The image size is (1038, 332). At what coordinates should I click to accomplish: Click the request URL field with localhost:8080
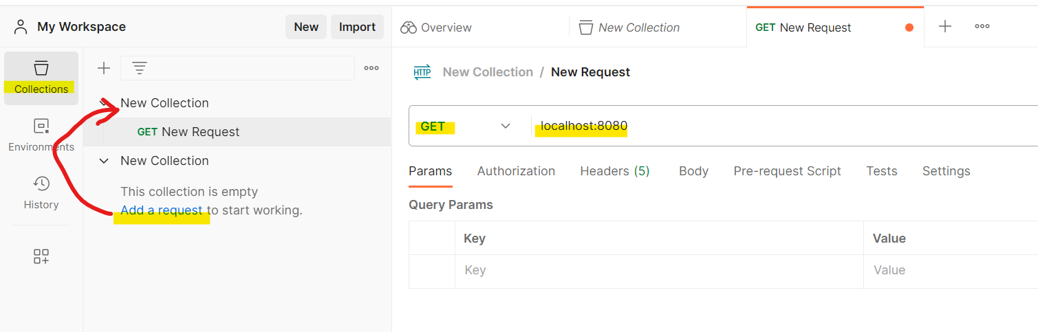click(x=757, y=126)
